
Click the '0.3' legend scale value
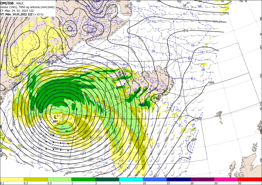(26, 183)
